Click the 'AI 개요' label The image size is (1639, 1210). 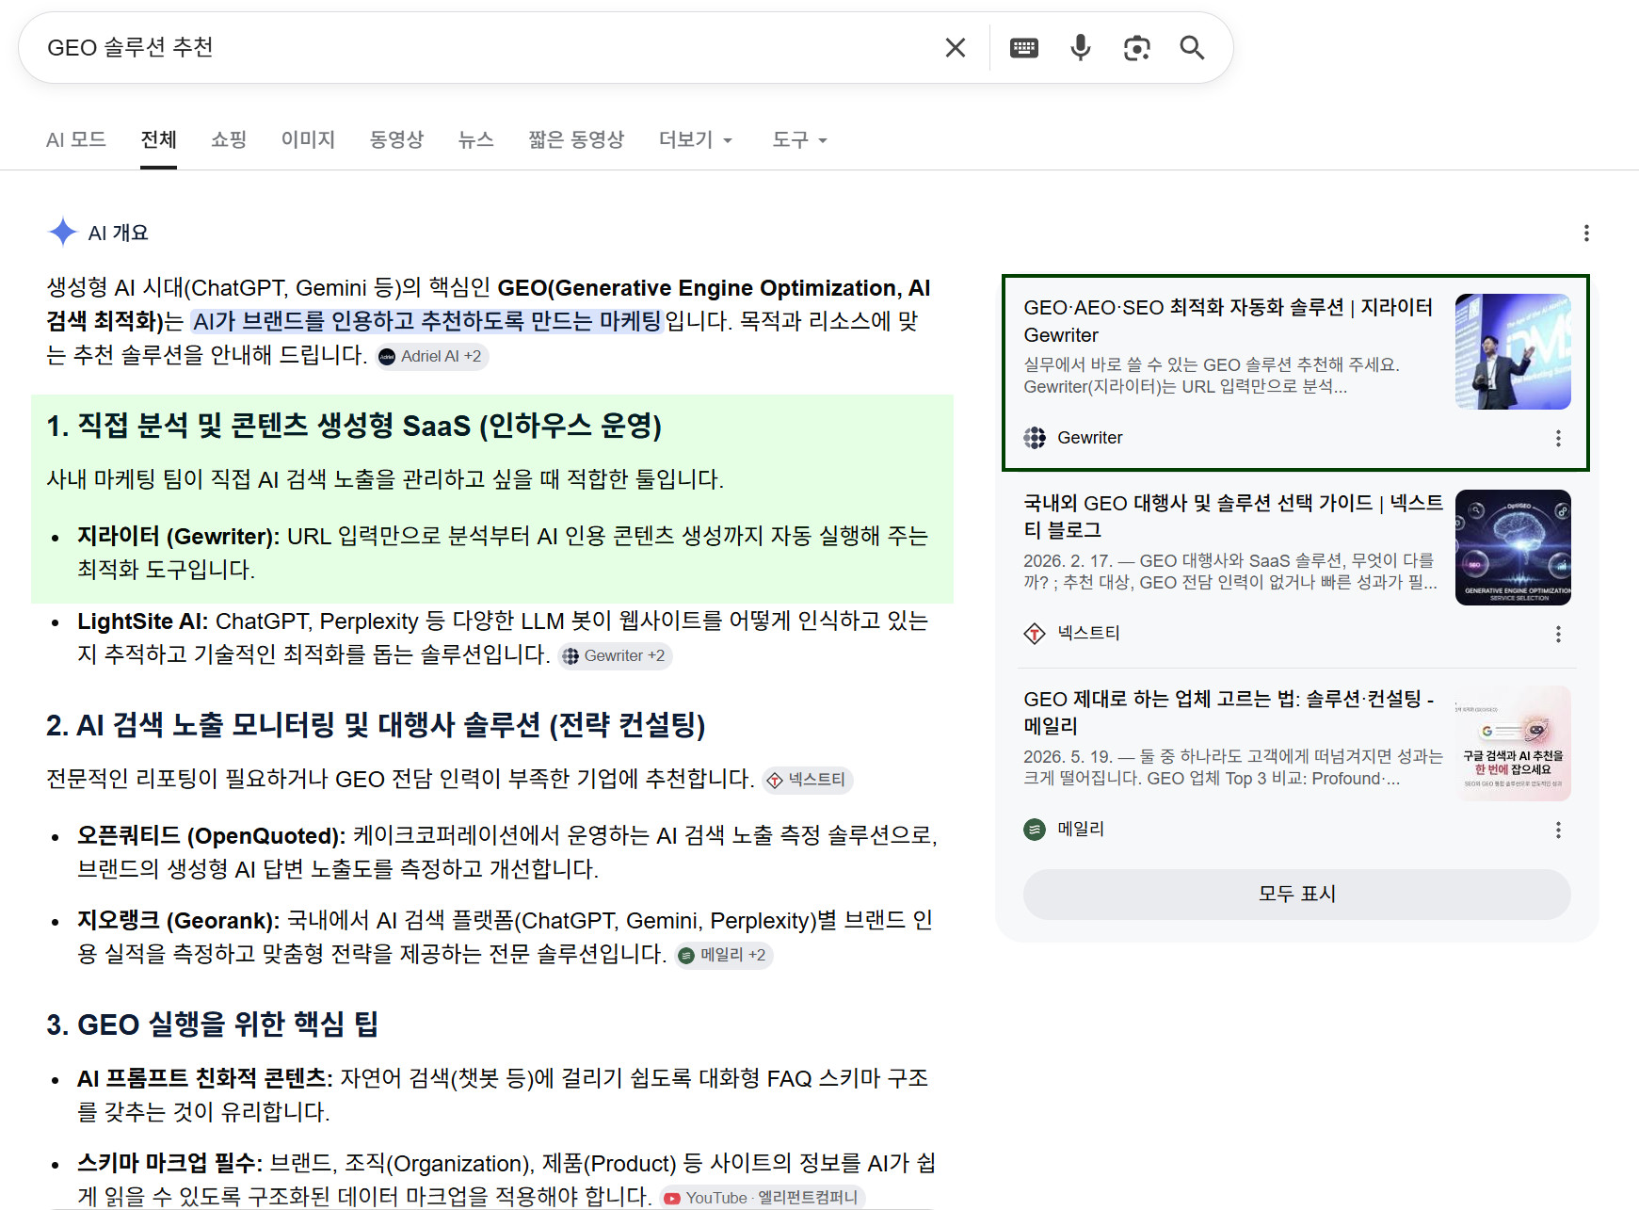119,233
